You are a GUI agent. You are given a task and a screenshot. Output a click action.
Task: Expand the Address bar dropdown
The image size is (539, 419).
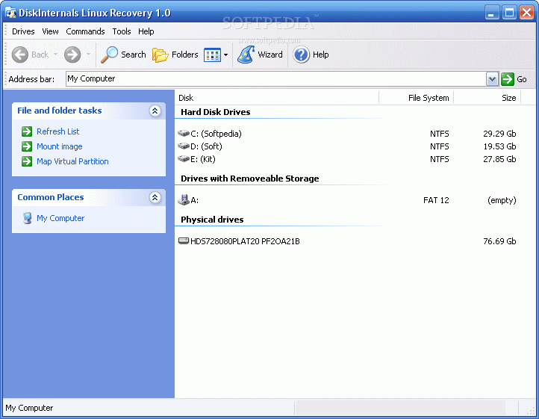pos(492,79)
